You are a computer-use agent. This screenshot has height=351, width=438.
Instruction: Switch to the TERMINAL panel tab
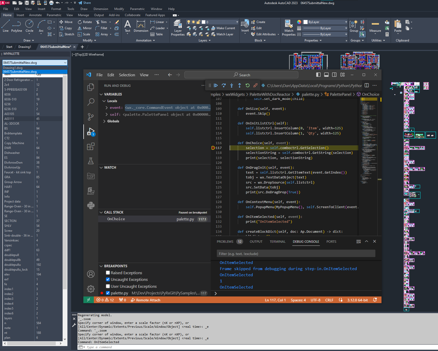coord(277,241)
